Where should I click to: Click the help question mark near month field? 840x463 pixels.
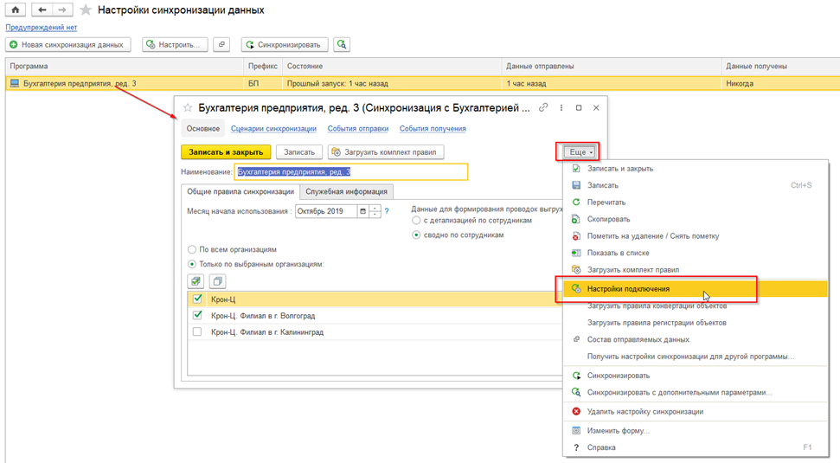pos(387,211)
